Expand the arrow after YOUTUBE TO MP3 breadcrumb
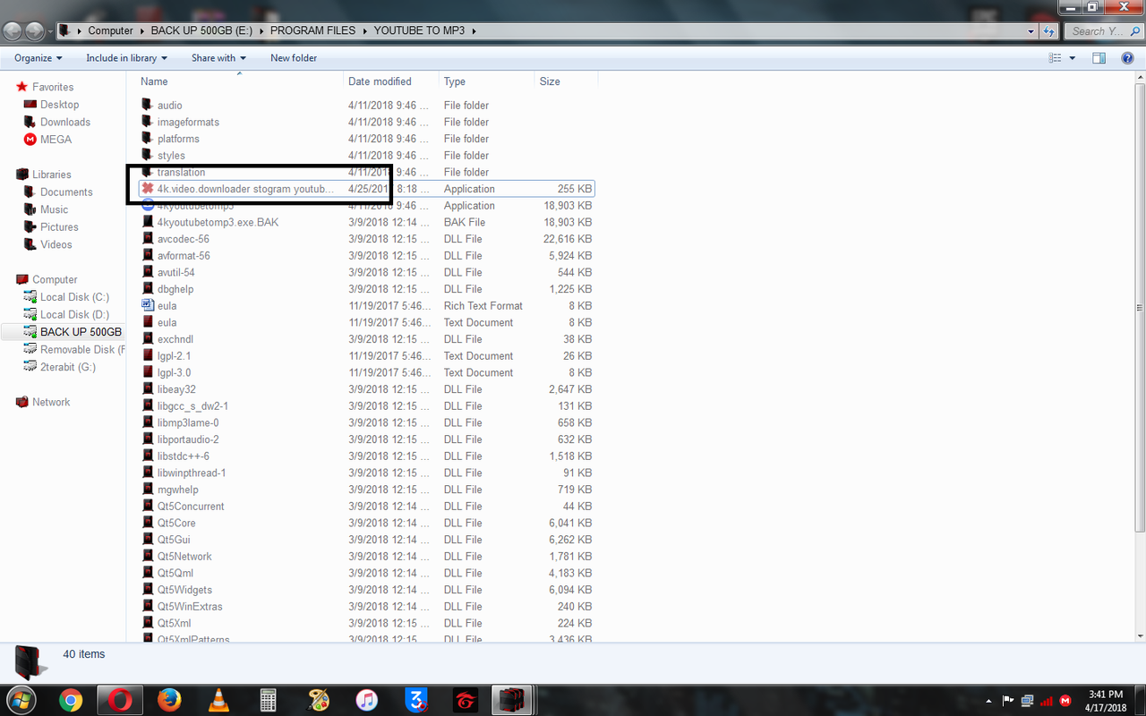The width and height of the screenshot is (1146, 716). coord(474,30)
